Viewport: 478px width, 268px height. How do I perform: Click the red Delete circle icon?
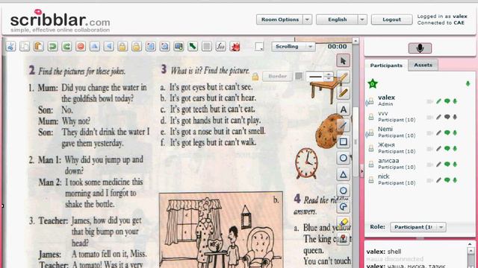pos(81,46)
